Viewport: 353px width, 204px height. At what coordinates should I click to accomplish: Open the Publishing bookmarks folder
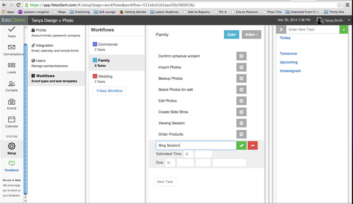(x=80, y=12)
